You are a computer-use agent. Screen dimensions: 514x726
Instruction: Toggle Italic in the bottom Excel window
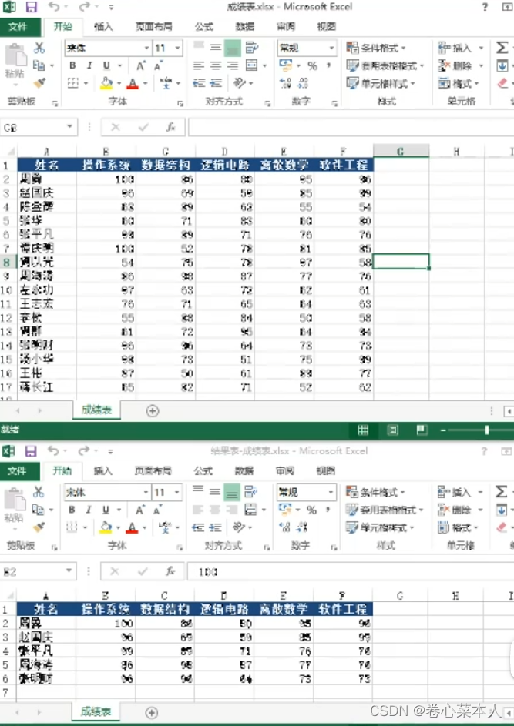(89, 510)
